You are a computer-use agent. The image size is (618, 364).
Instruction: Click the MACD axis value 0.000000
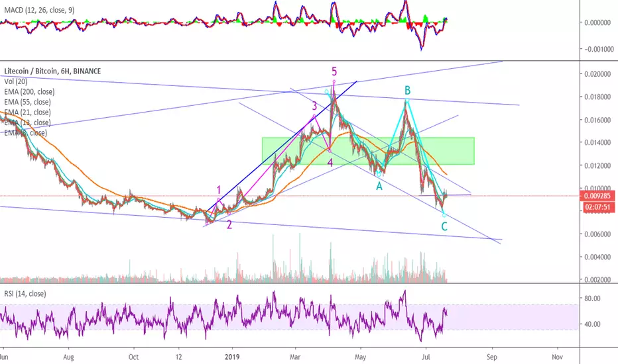tap(597, 23)
